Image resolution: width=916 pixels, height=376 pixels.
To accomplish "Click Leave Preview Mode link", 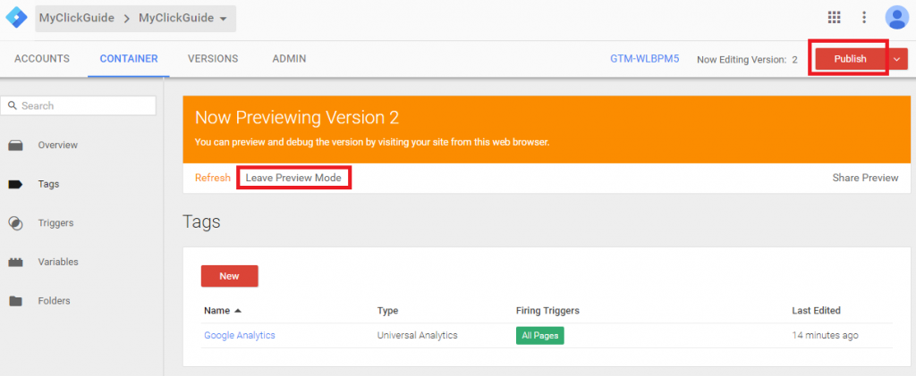I will (x=293, y=178).
